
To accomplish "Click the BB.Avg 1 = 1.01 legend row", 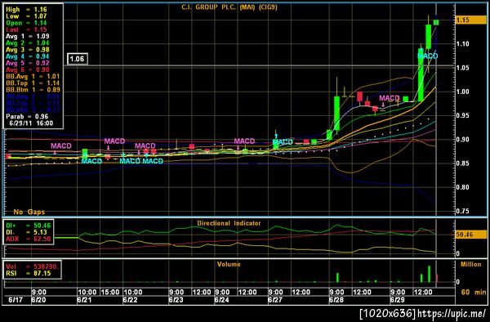I will click(x=33, y=76).
